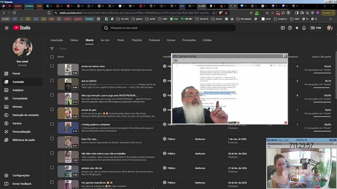Open the 'games' bookmark folder
This screenshot has height=189, width=337.
click(x=137, y=19)
